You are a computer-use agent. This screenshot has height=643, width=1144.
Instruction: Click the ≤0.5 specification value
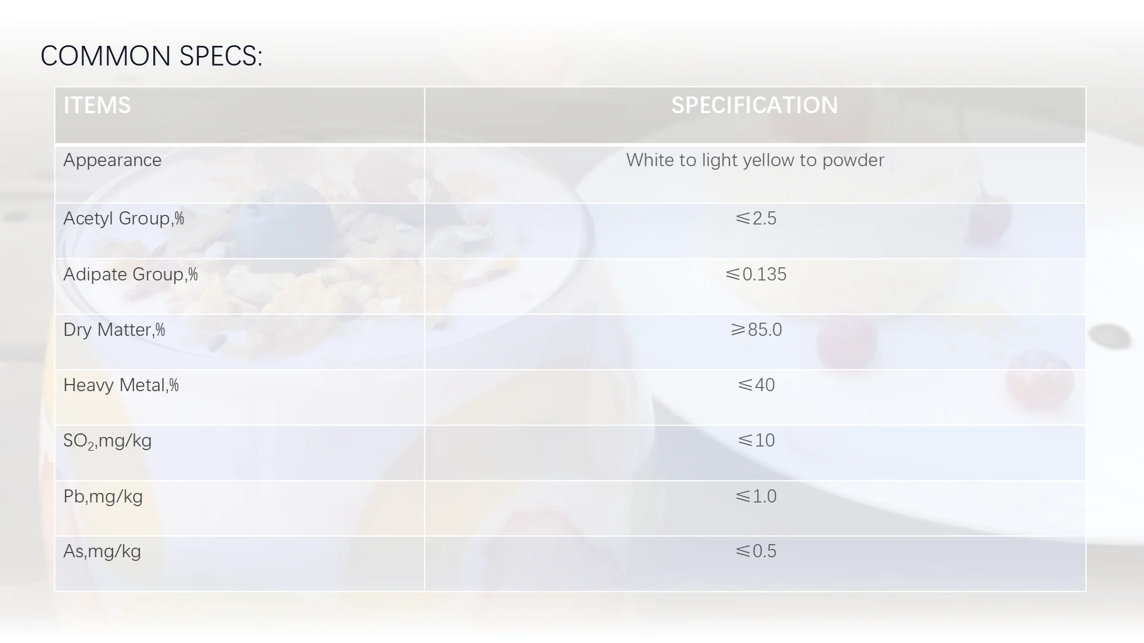[x=756, y=551]
